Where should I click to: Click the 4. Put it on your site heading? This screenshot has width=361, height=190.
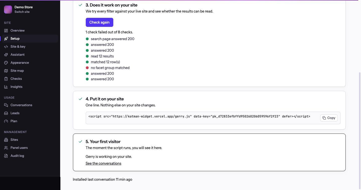point(105,99)
